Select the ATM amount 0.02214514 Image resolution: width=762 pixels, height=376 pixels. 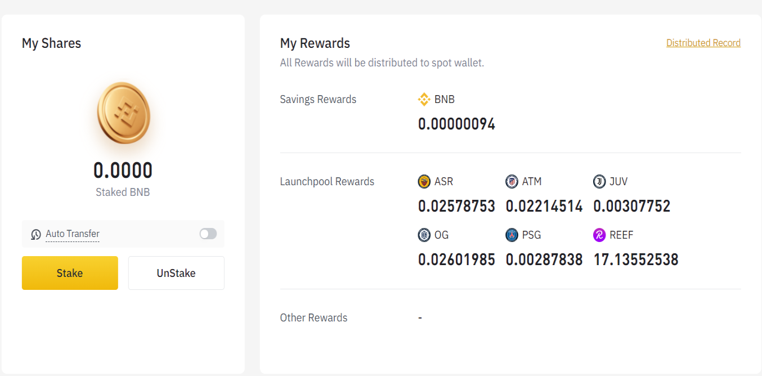544,206
